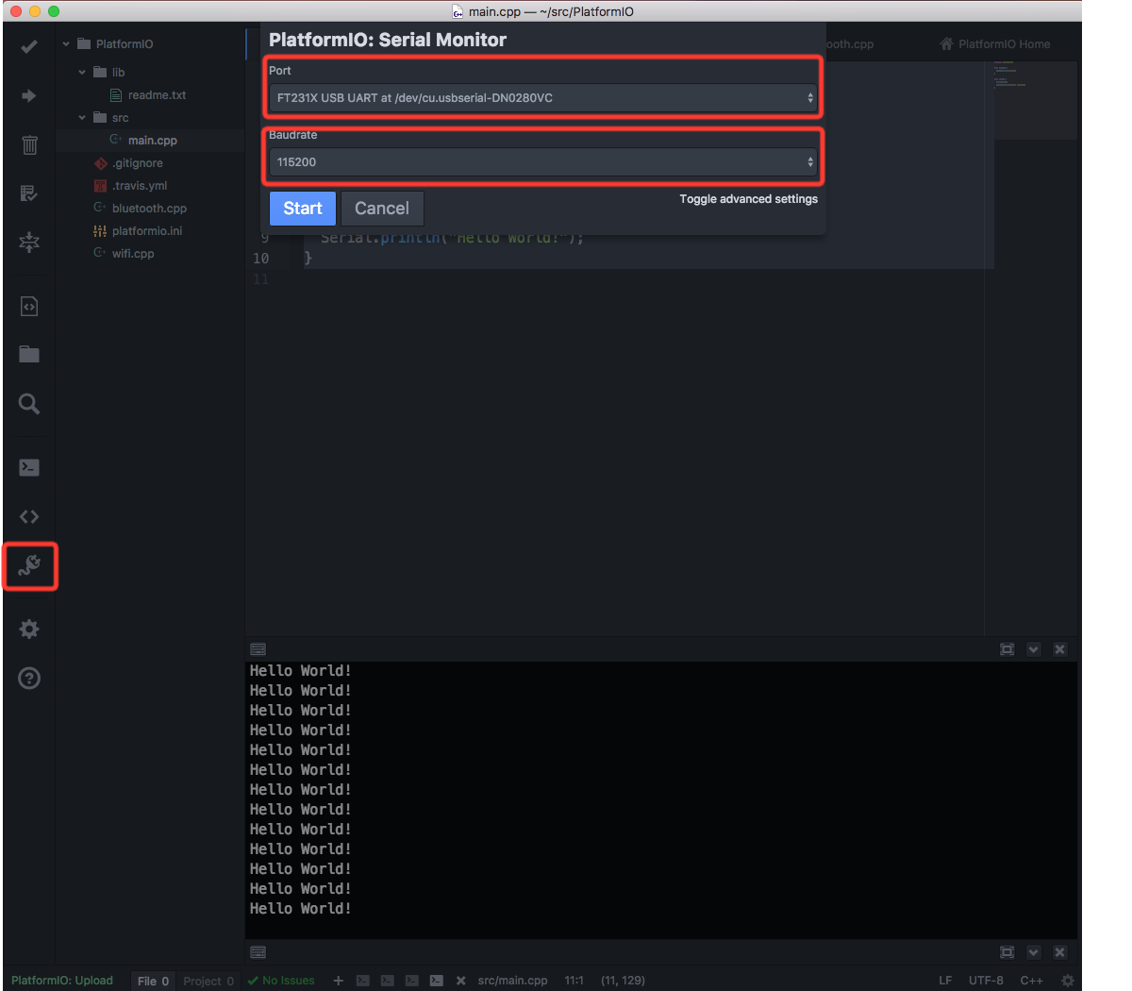1132x991 pixels.
Task: Open the Terminal icon in left toolbar
Action: click(29, 467)
